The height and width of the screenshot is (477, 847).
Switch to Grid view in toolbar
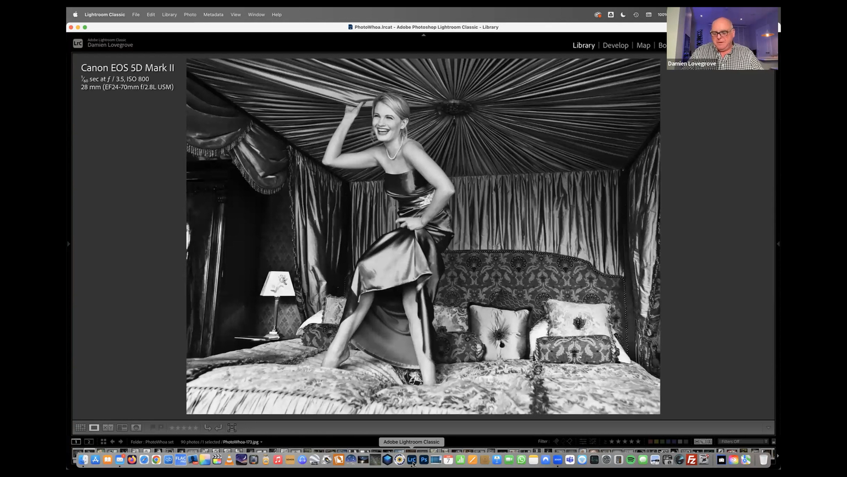(81, 428)
